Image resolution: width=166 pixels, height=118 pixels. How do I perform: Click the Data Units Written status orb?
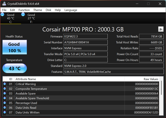pos(5,112)
